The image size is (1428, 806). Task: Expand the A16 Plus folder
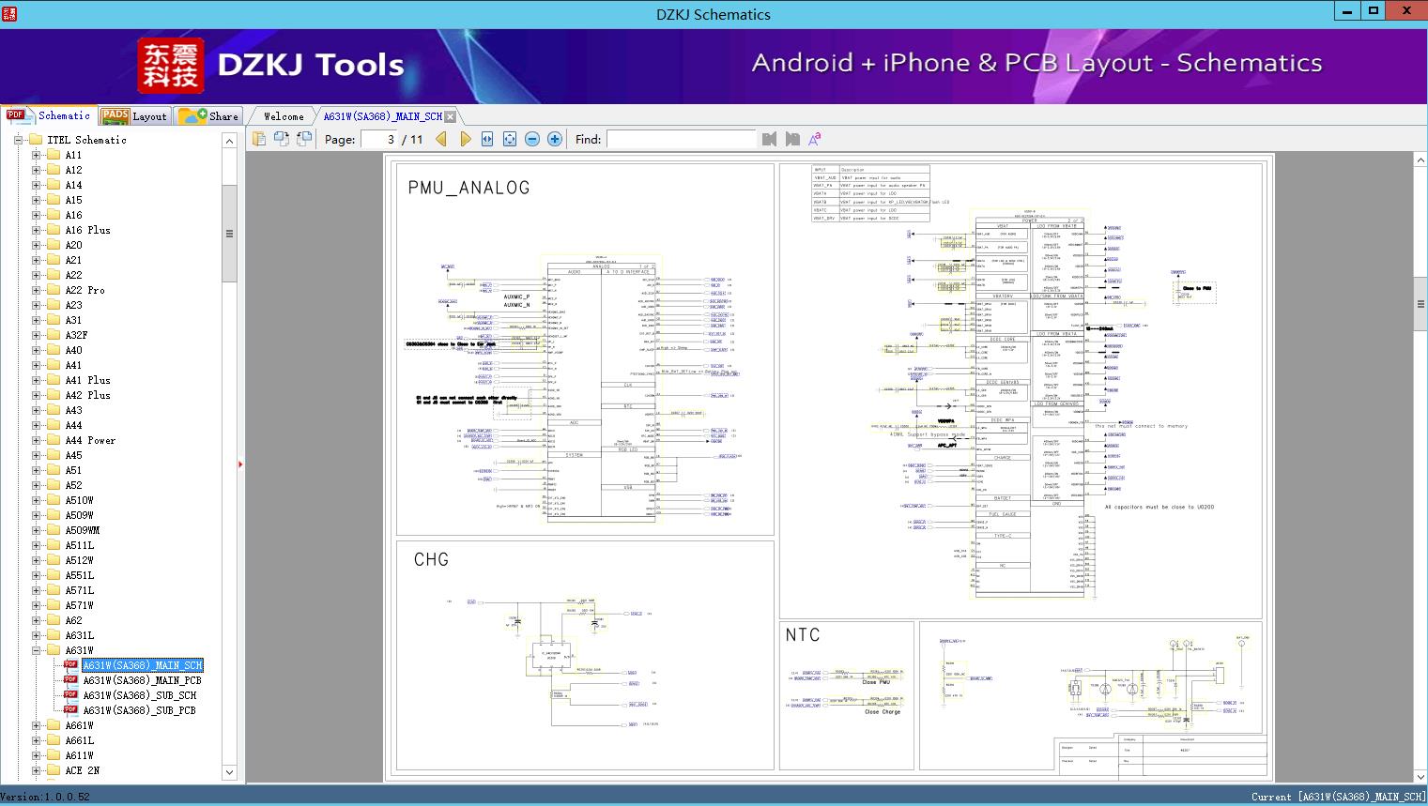click(37, 230)
